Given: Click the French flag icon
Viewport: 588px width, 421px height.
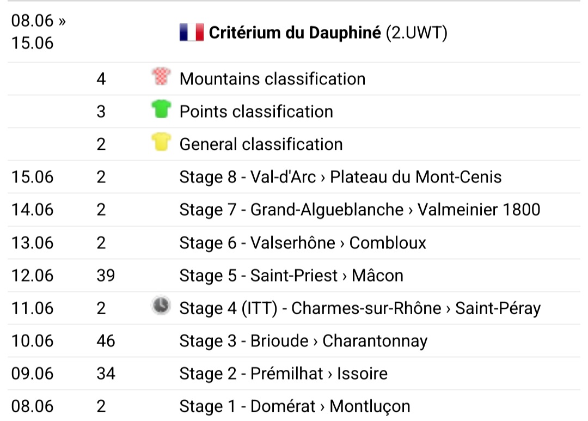Looking at the screenshot, I should [x=192, y=32].
